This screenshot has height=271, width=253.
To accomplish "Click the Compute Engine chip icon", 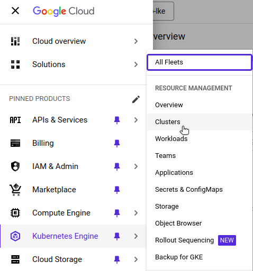I will (15, 213).
